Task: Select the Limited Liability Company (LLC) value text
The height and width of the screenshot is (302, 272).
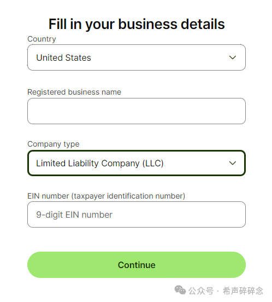Action: pos(100,164)
